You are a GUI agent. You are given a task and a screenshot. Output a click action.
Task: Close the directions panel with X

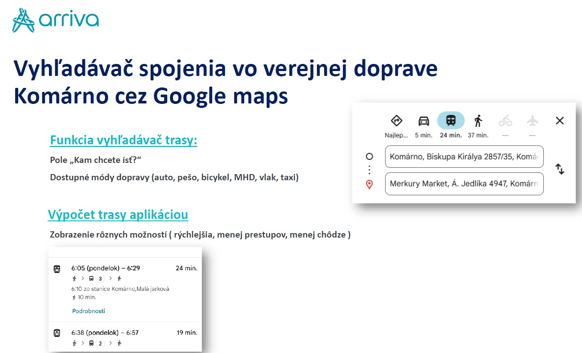tap(560, 121)
